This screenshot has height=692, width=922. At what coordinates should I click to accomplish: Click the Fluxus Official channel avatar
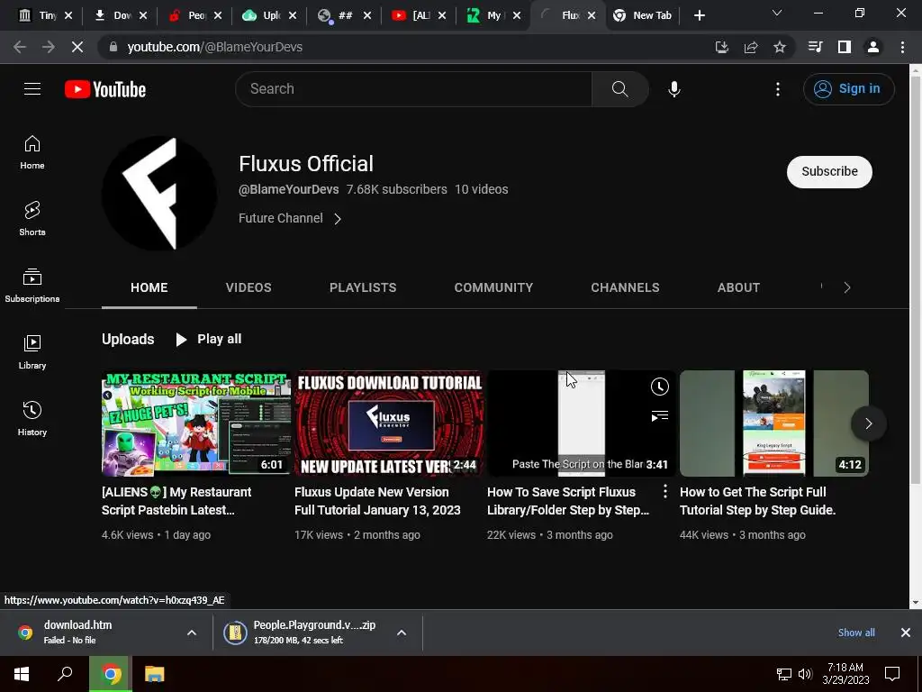[158, 194]
